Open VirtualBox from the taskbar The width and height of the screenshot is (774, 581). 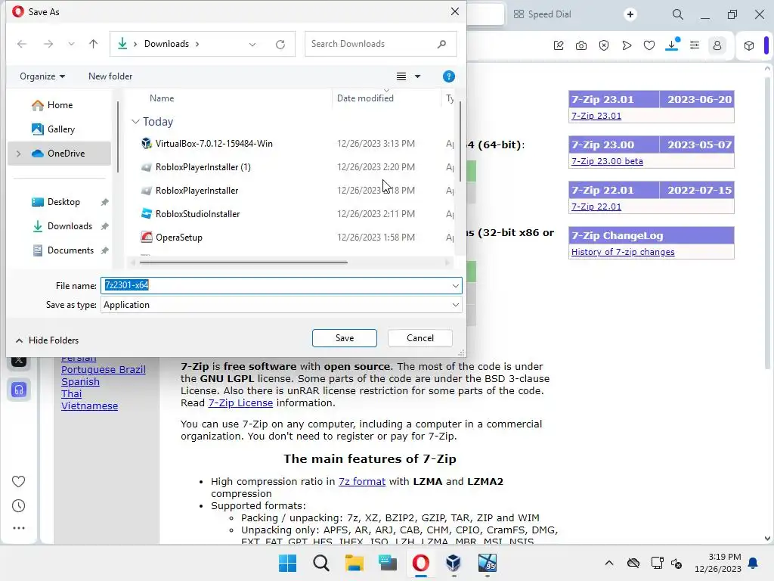(454, 563)
